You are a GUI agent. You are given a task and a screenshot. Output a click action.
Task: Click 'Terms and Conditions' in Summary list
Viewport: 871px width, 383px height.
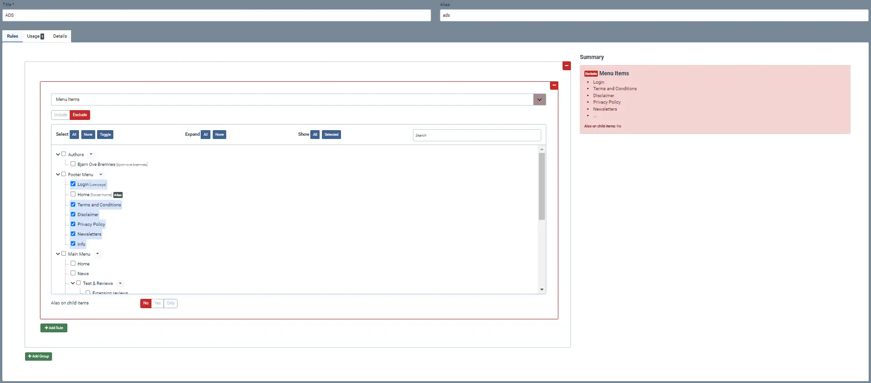tap(615, 89)
